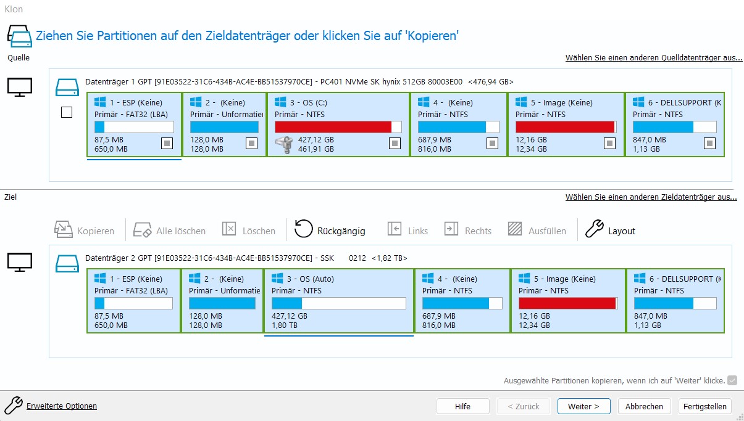Click Windows logo of source partition 3 - OS (C:)
Screen dimensions: 744x421
pyautogui.click(x=280, y=102)
